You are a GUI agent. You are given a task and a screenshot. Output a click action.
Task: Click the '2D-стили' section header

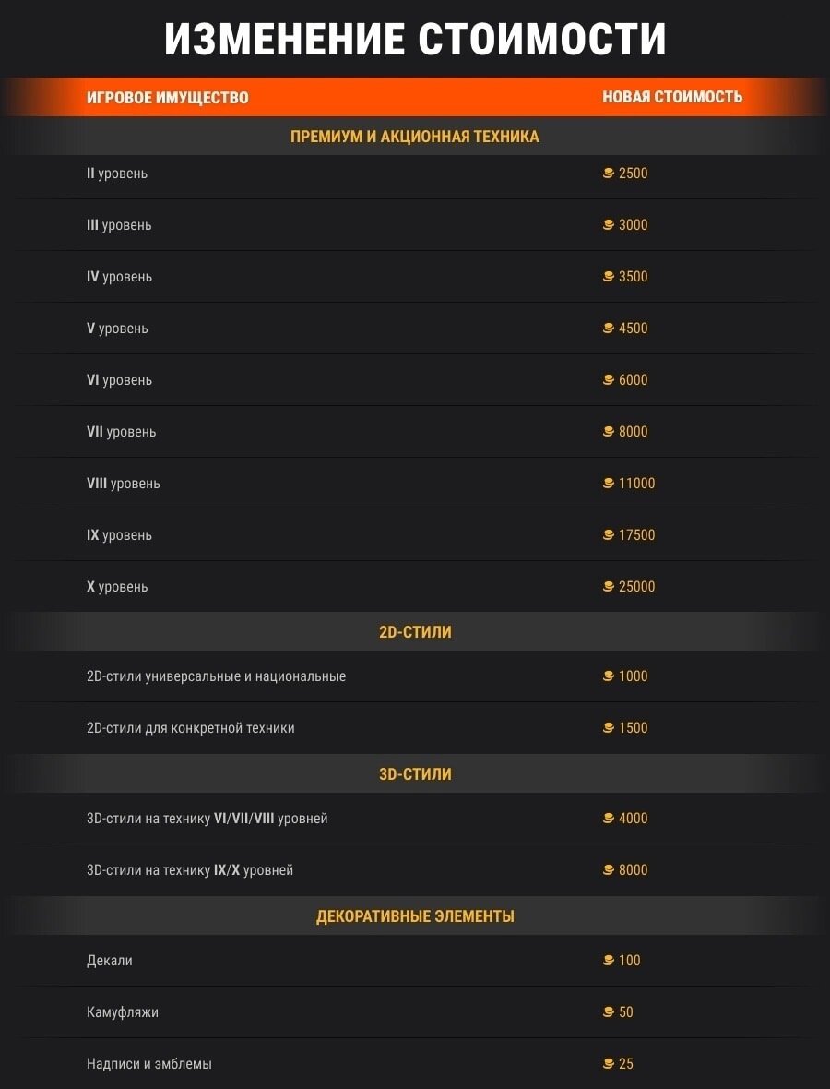(x=415, y=633)
